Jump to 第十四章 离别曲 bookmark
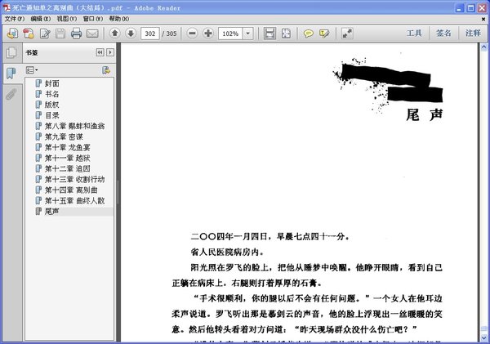The image size is (490, 344). (71, 190)
